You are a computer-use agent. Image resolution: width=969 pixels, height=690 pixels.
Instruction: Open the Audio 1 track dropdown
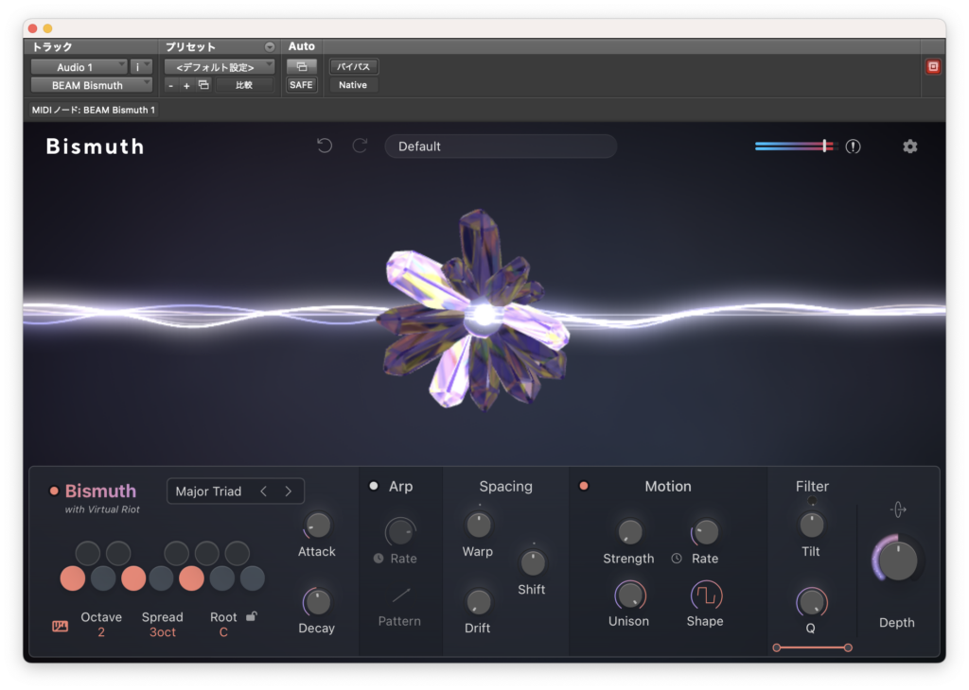point(79,67)
